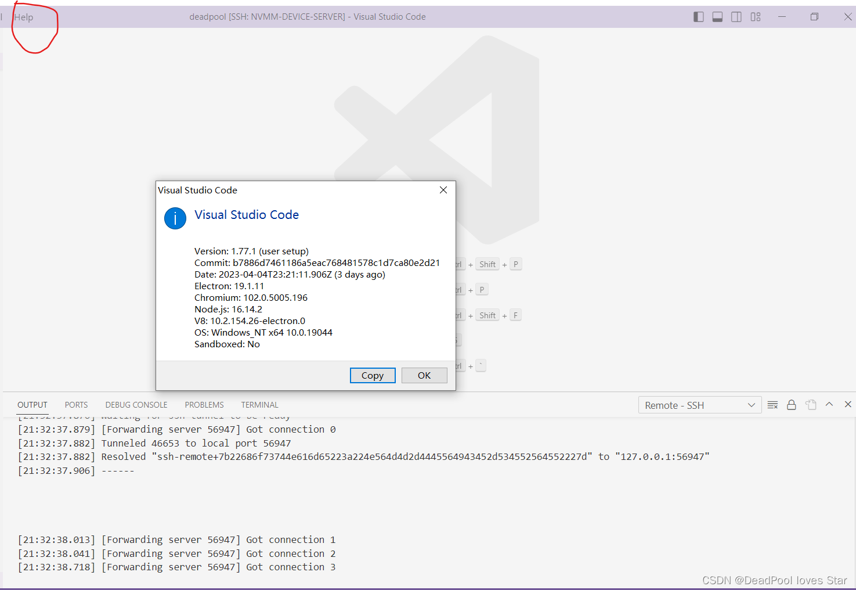Open the DEBUG CONSOLE tab
The height and width of the screenshot is (590, 856).
136,405
